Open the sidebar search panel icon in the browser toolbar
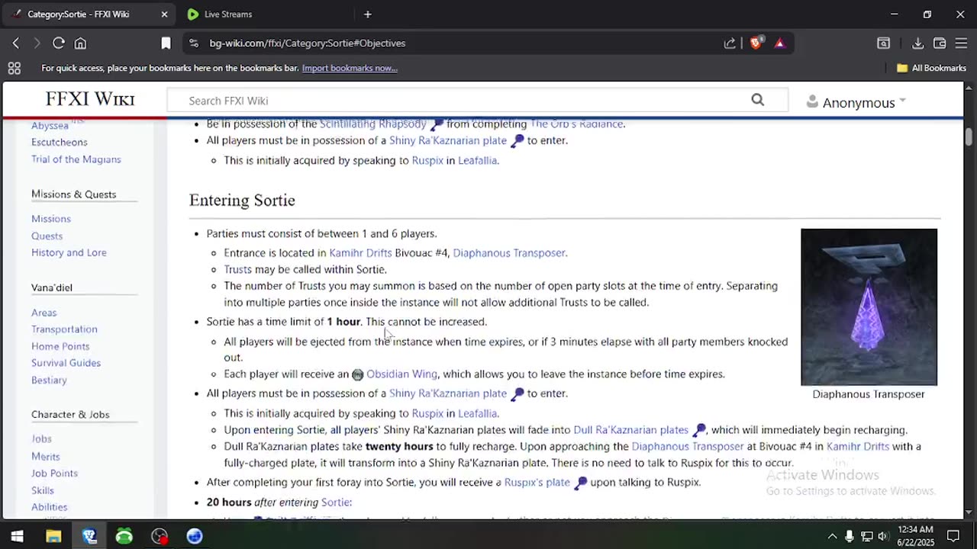This screenshot has height=549, width=977. (883, 43)
